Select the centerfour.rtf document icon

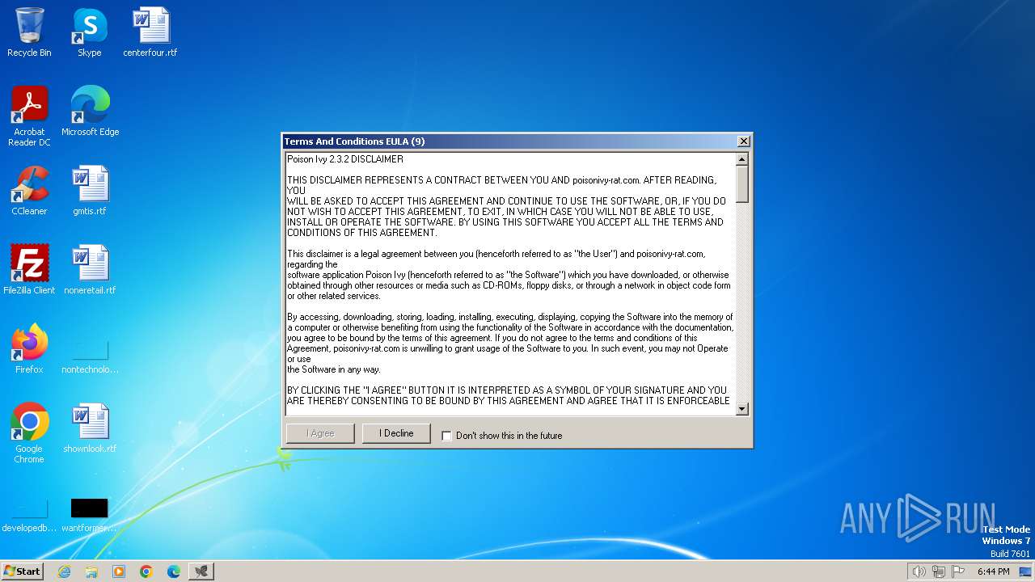pyautogui.click(x=150, y=32)
